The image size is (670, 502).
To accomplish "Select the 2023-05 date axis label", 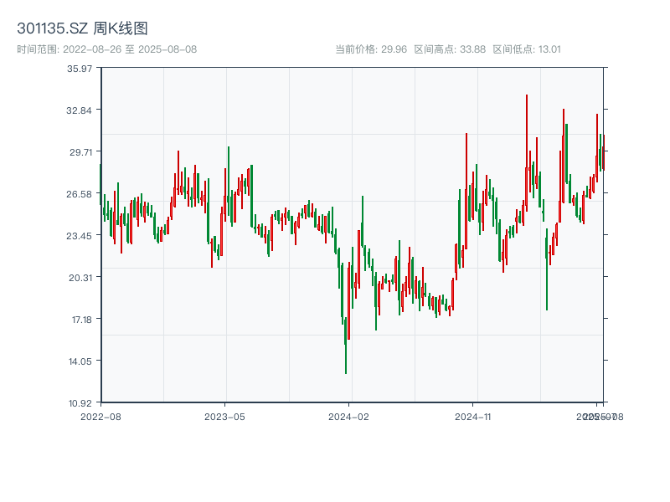I will point(224,416).
